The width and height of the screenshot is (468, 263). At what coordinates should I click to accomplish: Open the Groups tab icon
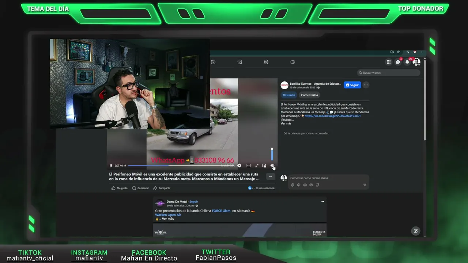pos(266,62)
